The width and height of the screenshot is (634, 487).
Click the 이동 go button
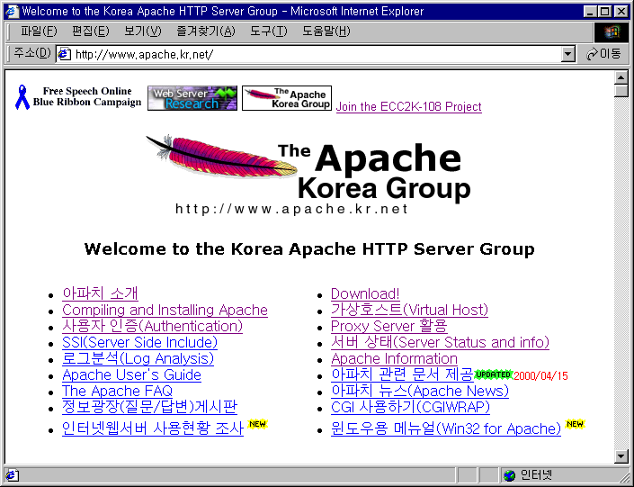click(x=603, y=54)
